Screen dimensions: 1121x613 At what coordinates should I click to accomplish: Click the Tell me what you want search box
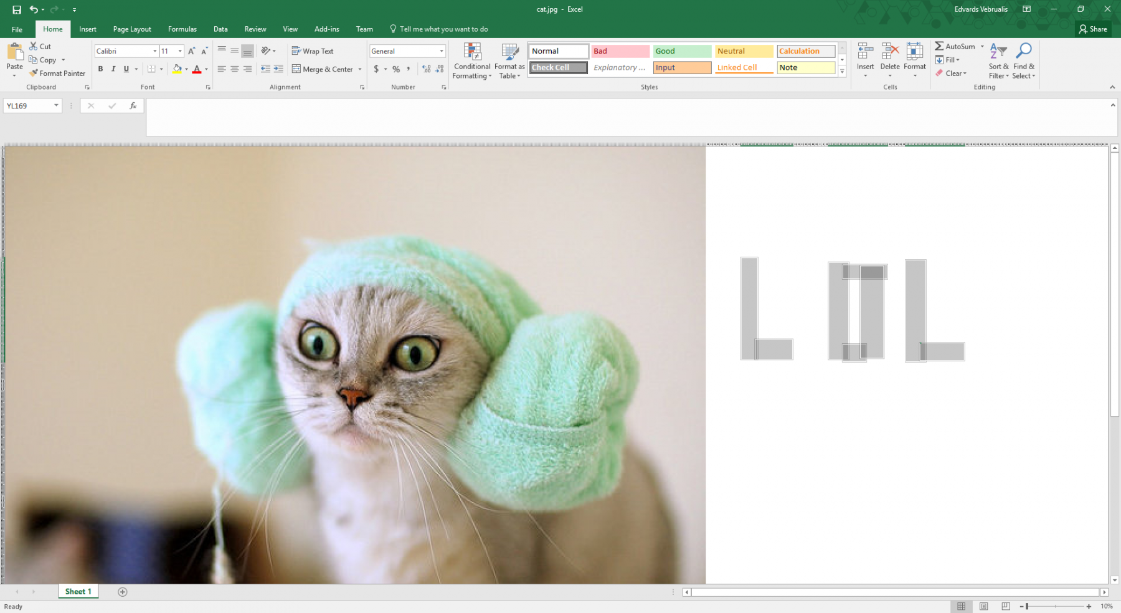[x=439, y=29]
